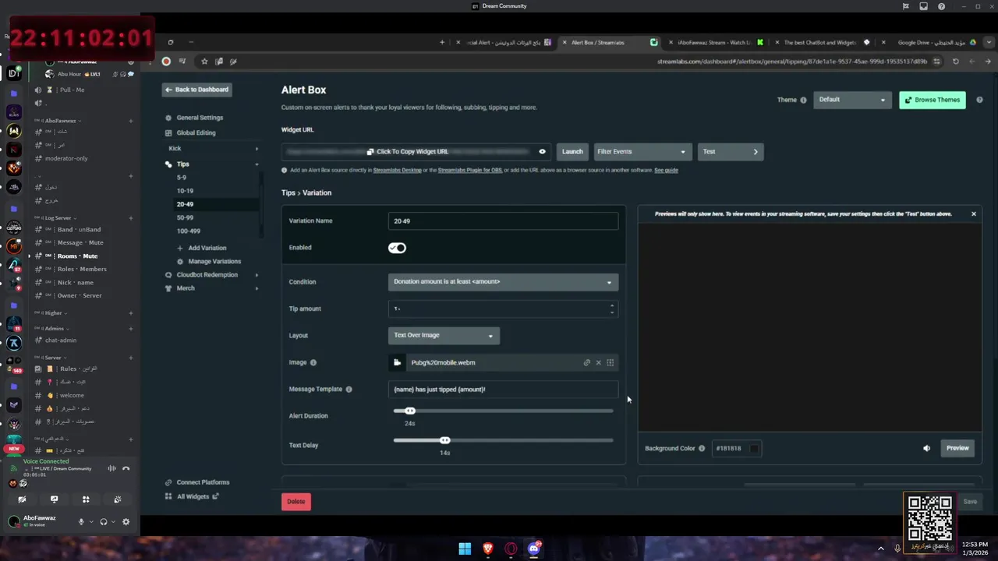Select the 100-499 tips variation
This screenshot has height=561, width=998.
(189, 231)
